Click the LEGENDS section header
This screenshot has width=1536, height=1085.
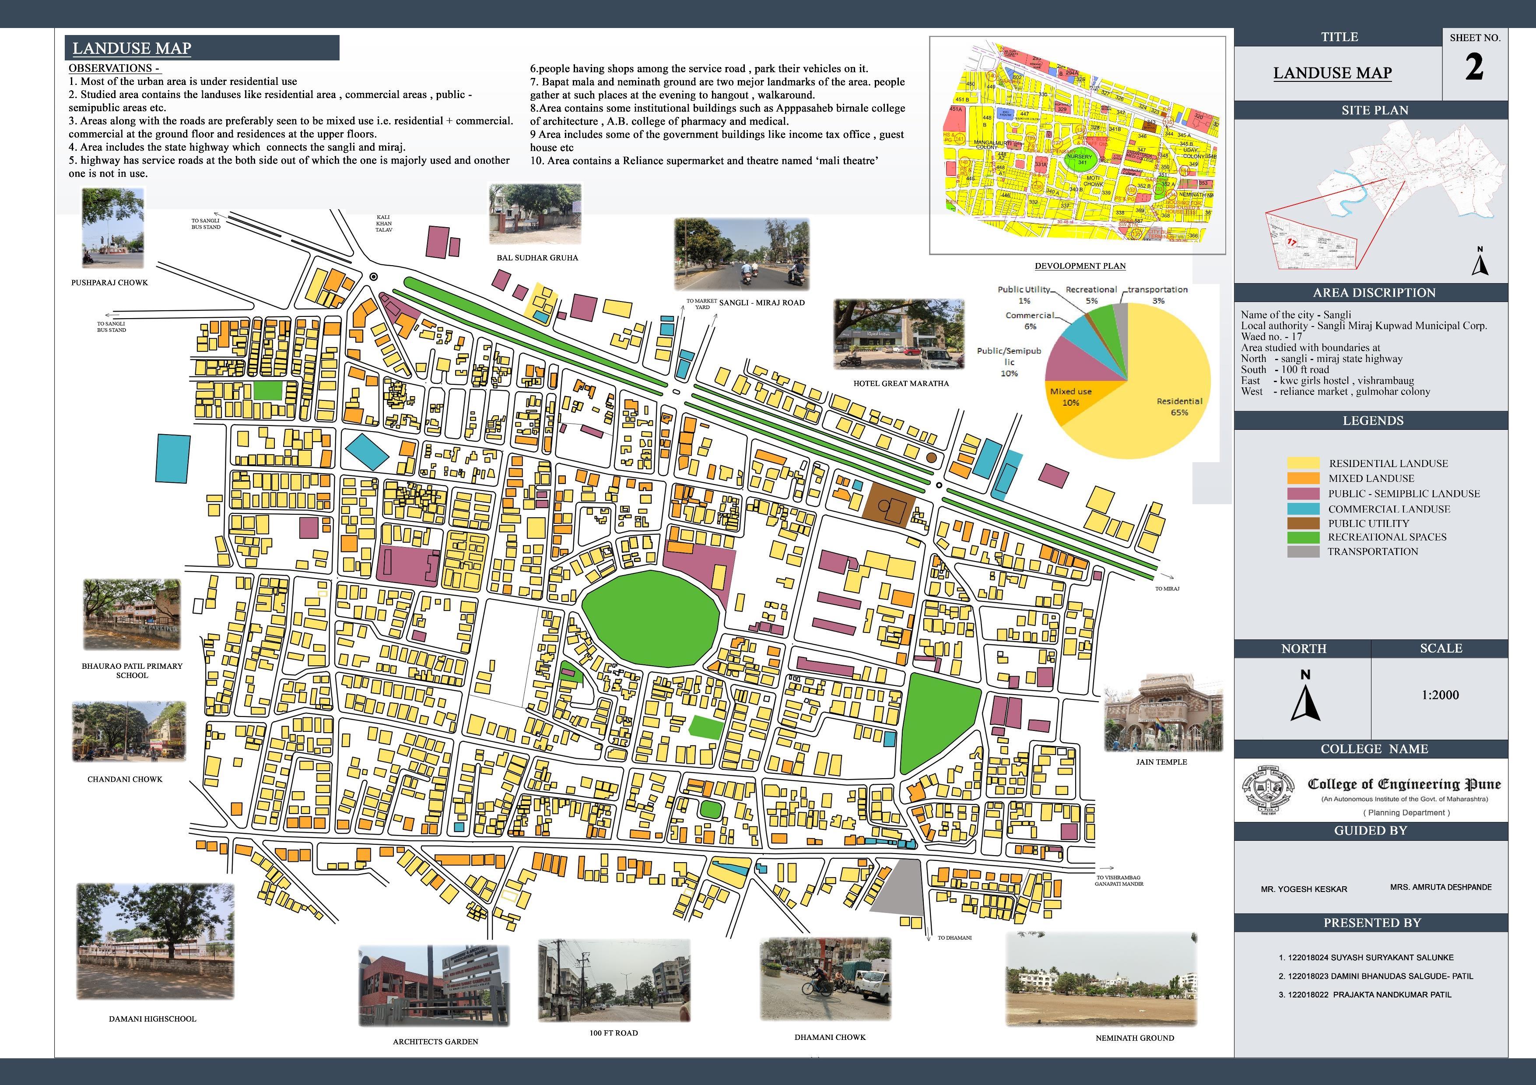(1373, 421)
